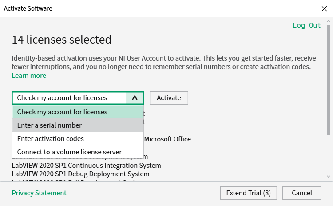
Task: Close the Activate Software dialog
Action: [324, 9]
